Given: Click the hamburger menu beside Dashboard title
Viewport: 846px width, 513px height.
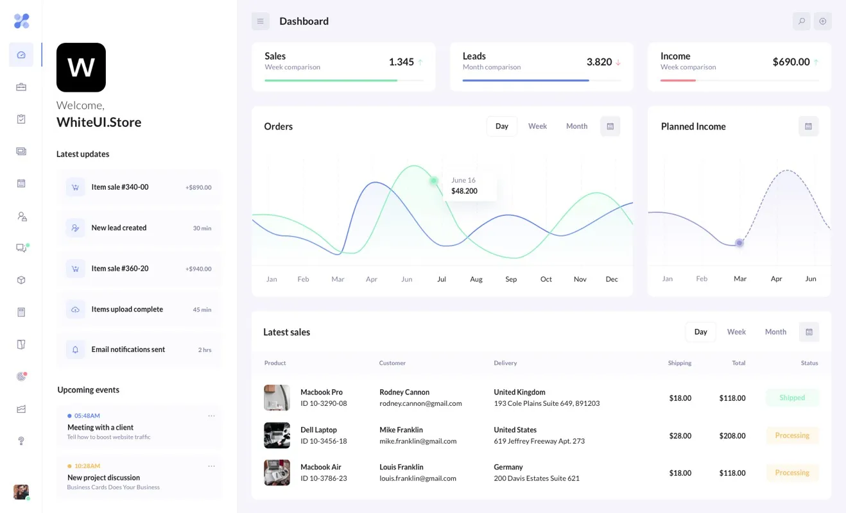Looking at the screenshot, I should click(x=261, y=21).
